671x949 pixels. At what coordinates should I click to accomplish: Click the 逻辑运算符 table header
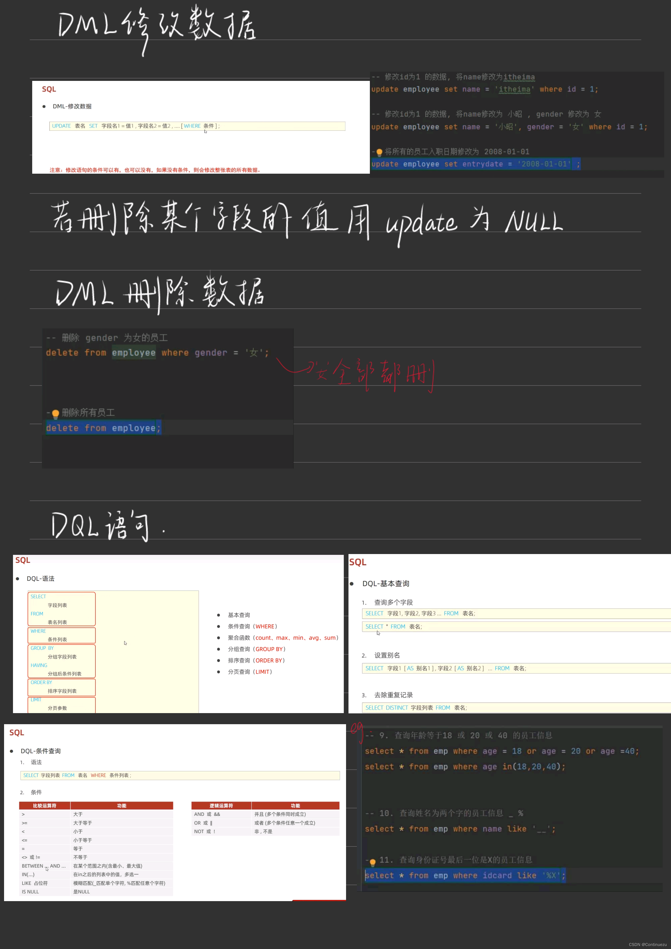tap(221, 805)
